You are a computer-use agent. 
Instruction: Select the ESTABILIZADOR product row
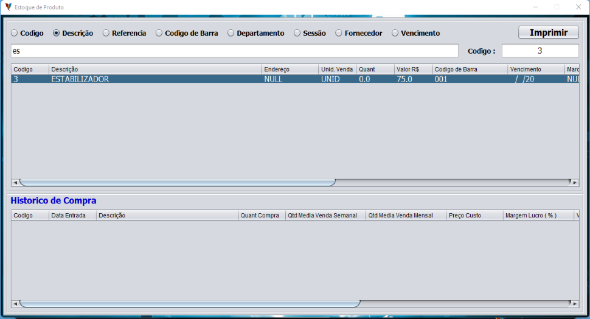(152, 79)
